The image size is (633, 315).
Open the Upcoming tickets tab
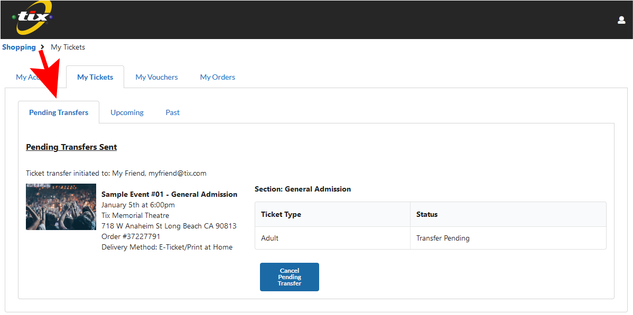pyautogui.click(x=127, y=112)
